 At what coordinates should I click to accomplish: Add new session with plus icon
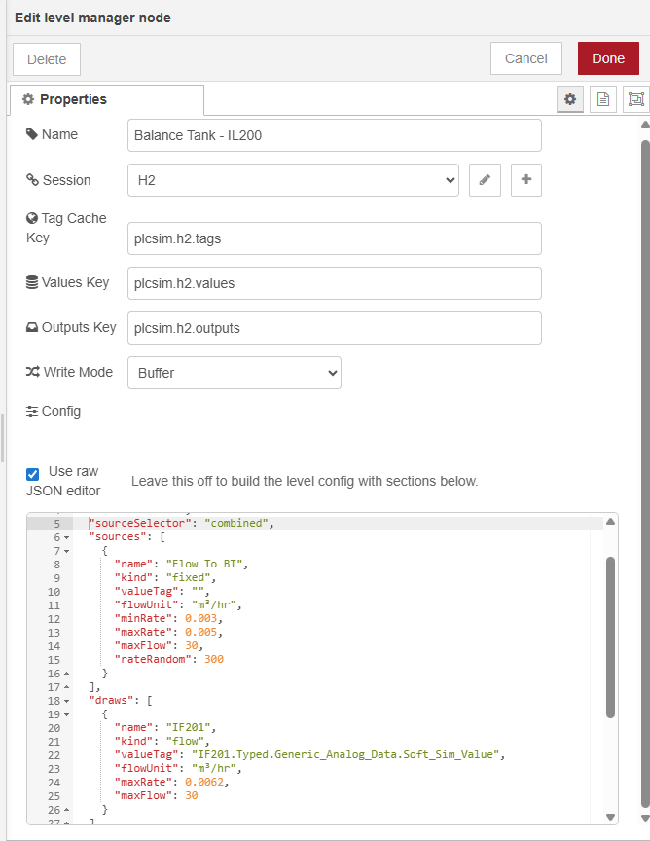526,180
